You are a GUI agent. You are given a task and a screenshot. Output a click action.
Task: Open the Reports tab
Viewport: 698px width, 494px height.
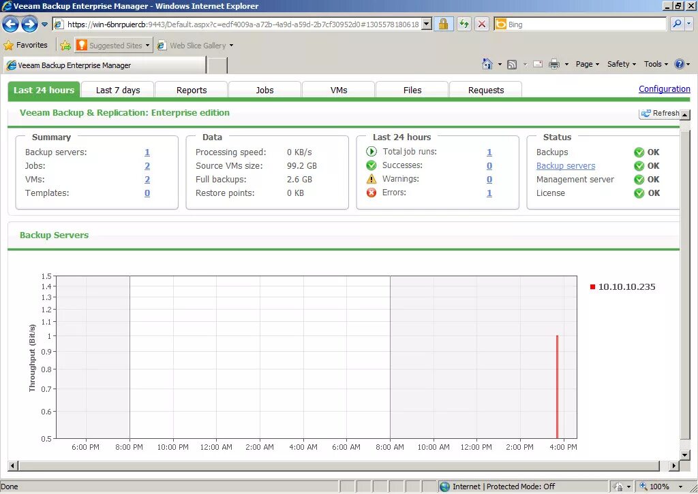[192, 90]
